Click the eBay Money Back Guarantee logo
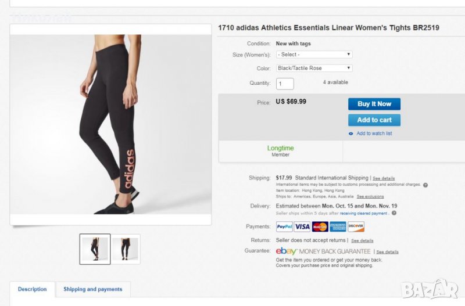The image size is (465, 306). (323, 251)
